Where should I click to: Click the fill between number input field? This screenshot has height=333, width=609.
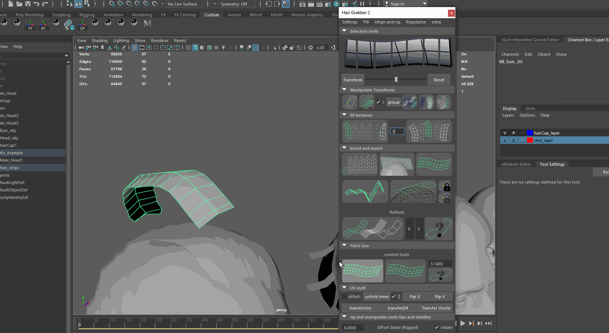click(x=397, y=131)
